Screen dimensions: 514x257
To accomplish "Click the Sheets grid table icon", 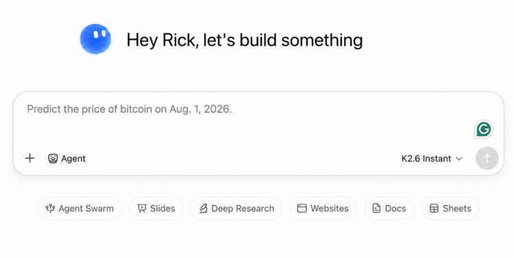I will [x=434, y=208].
